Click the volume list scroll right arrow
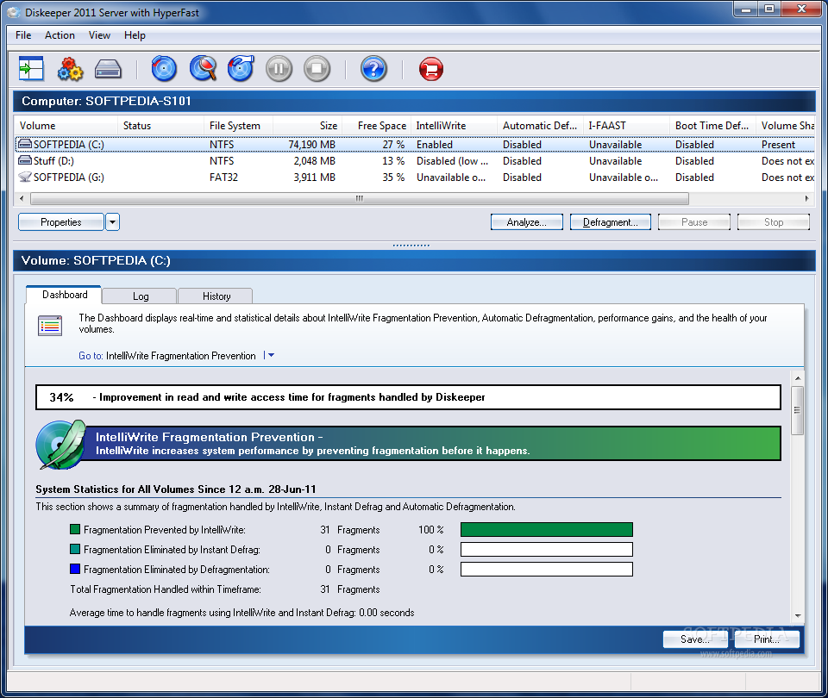 coord(806,198)
